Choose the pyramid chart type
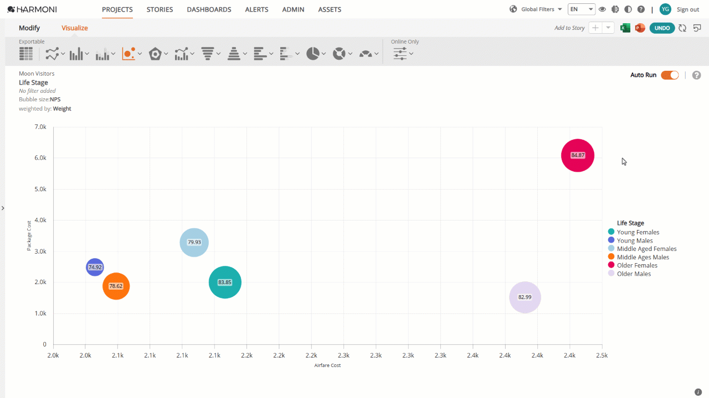This screenshot has height=398, width=709. pos(234,54)
